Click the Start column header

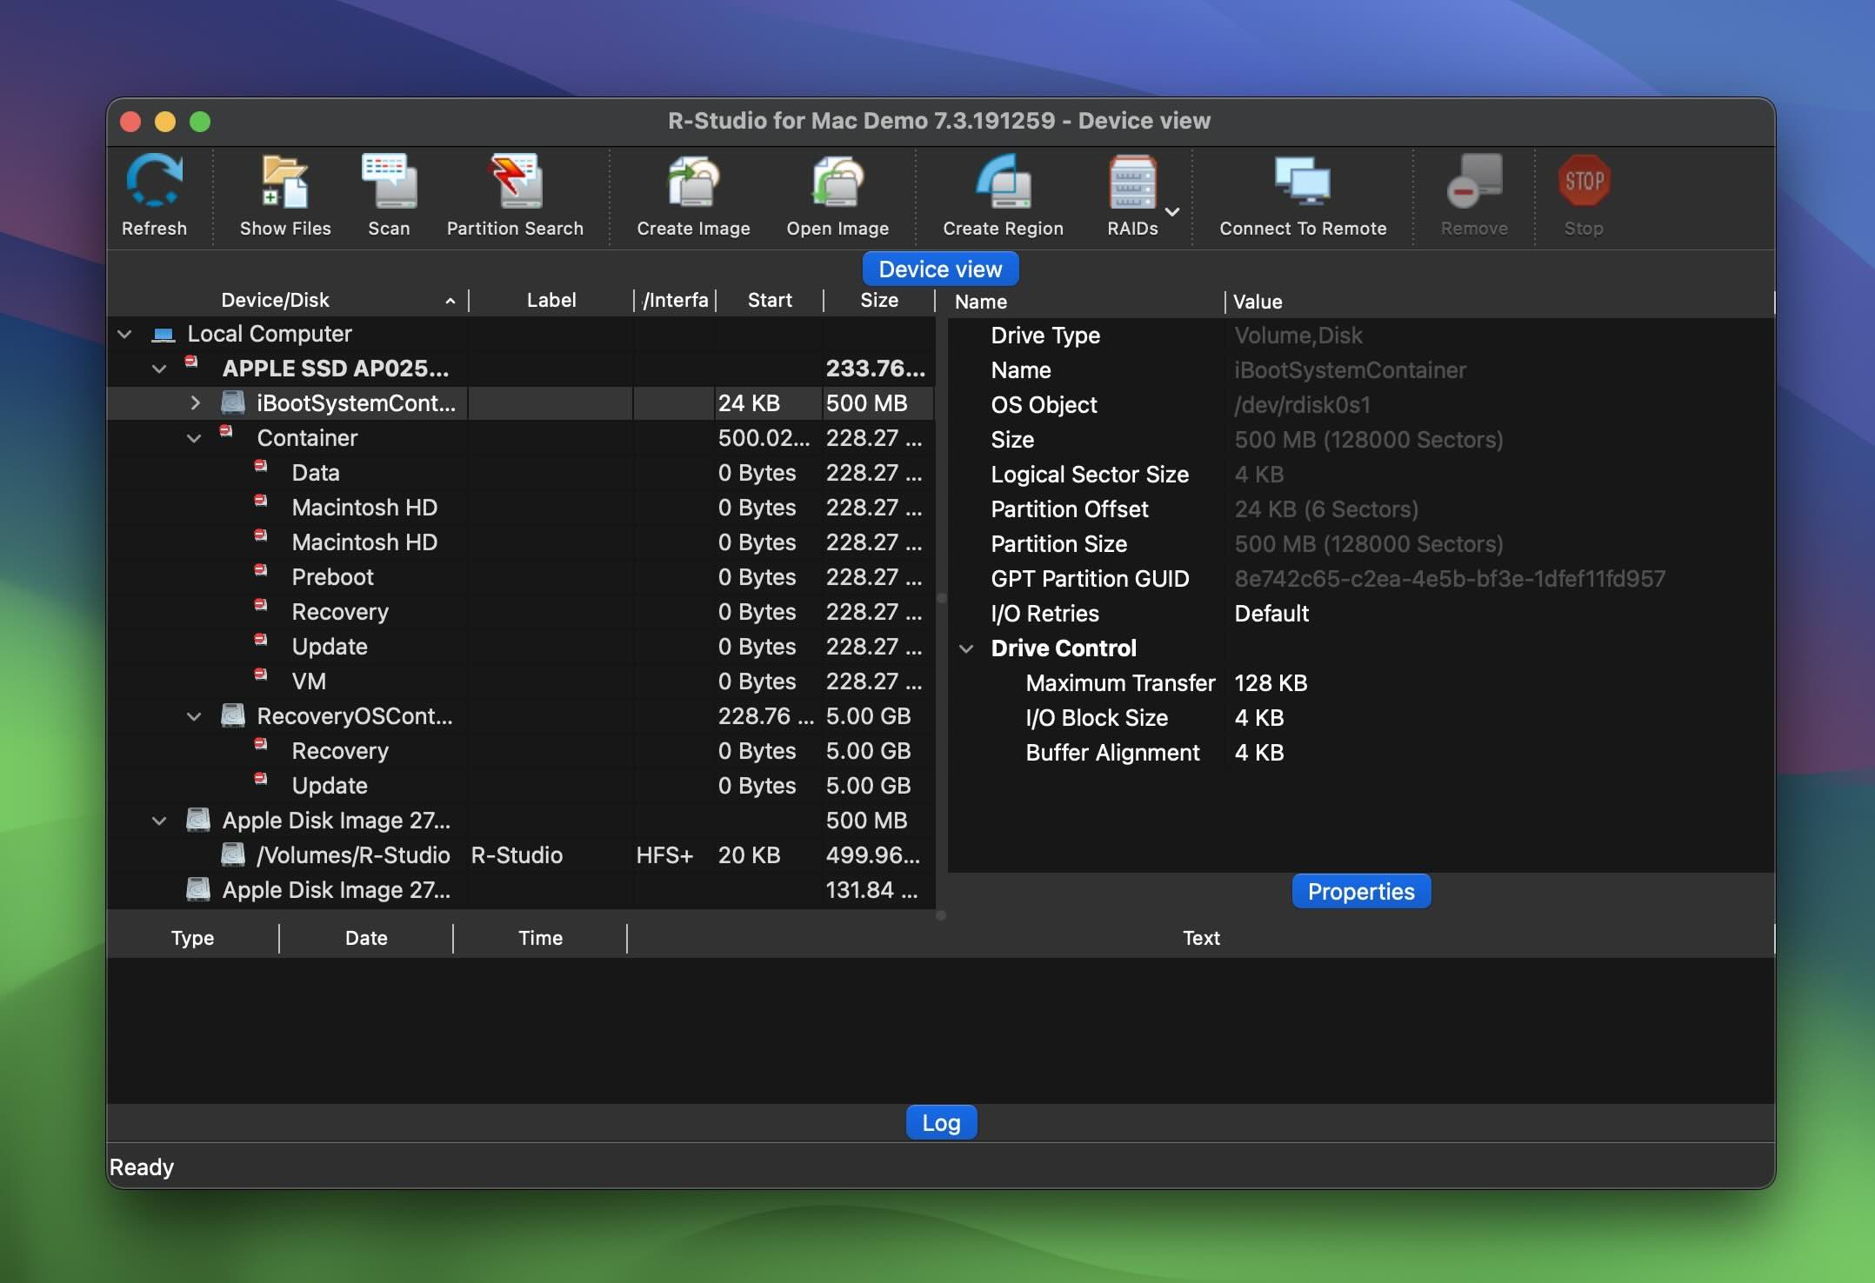(x=770, y=301)
